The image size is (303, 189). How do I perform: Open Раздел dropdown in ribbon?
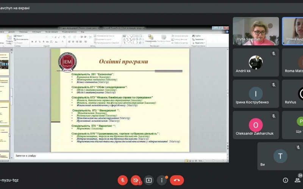tap(19, 43)
